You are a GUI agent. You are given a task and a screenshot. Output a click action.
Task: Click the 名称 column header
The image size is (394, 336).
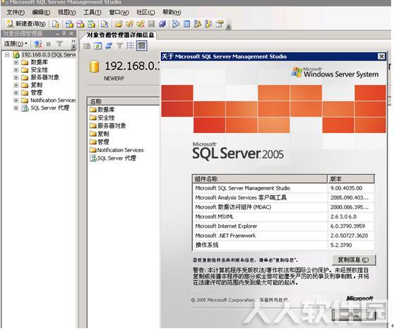click(124, 101)
